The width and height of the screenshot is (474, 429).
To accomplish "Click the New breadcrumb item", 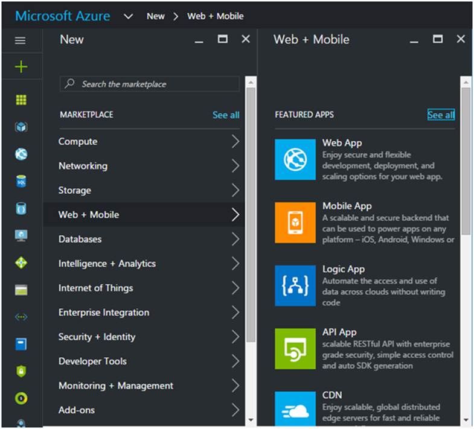I will click(x=155, y=16).
